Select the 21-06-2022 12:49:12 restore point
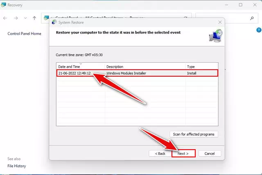 (x=138, y=73)
